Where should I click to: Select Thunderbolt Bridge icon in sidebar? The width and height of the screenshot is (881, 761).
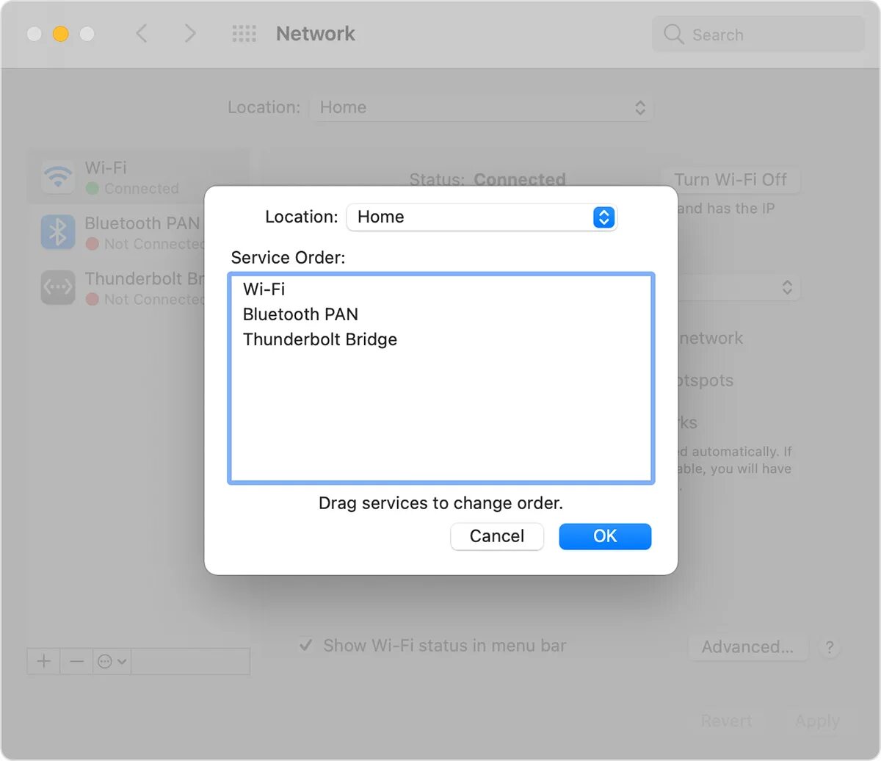[x=58, y=288]
